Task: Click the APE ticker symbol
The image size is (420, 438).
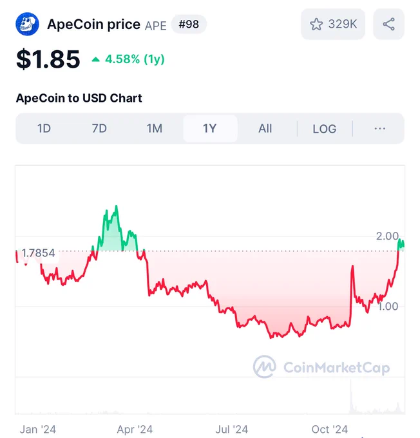Action: point(156,26)
